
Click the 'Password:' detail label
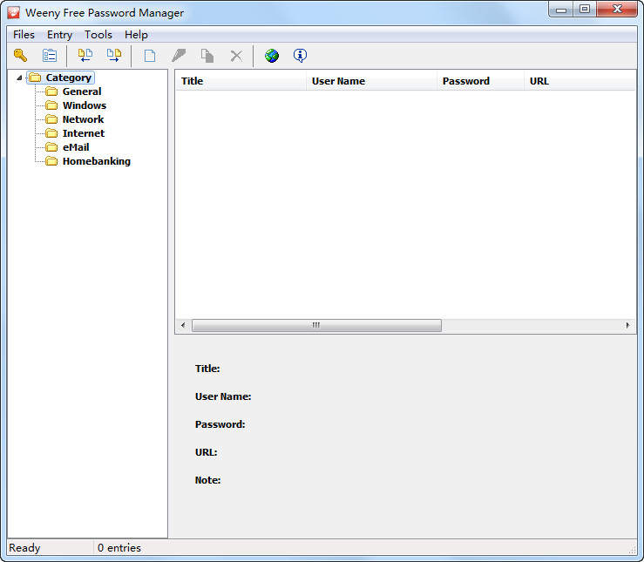(220, 424)
